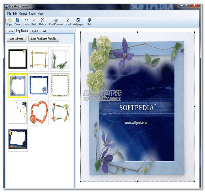205x192 pixels.
Task: Click the framed Softpedia photo on canvas
Action: 137,107
